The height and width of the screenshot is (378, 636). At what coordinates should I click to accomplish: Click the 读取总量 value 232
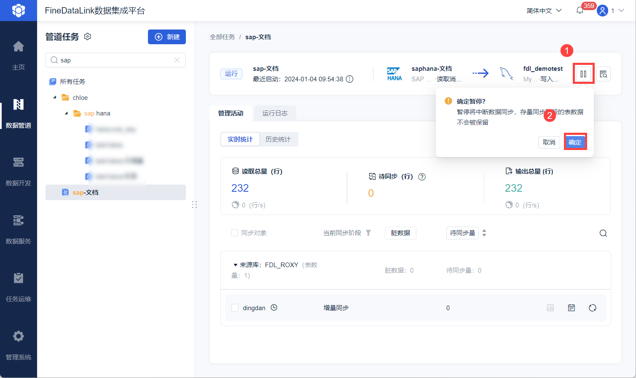click(x=240, y=188)
